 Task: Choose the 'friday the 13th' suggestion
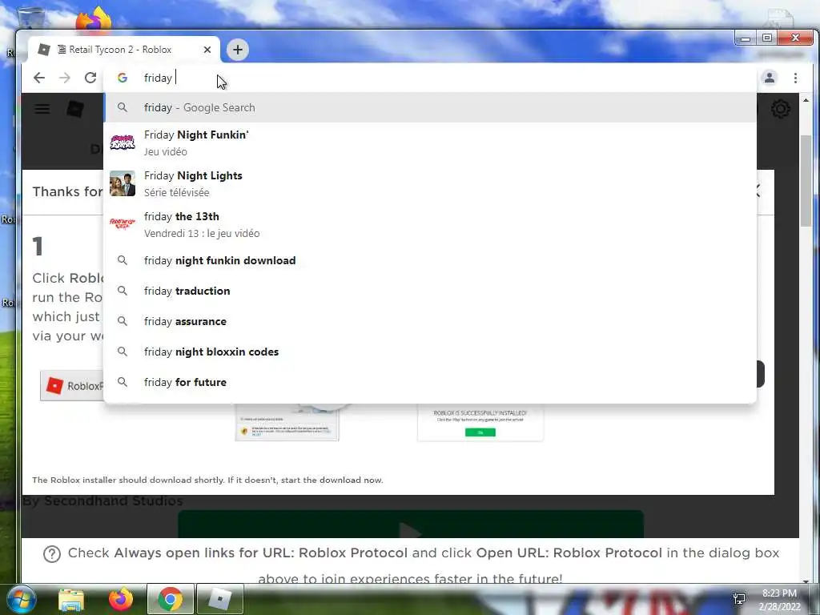430,224
